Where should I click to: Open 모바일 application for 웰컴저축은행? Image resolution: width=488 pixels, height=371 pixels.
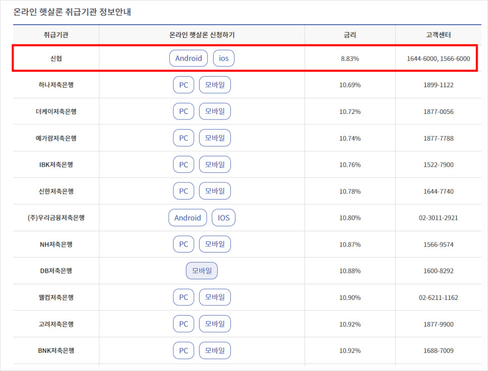point(215,297)
